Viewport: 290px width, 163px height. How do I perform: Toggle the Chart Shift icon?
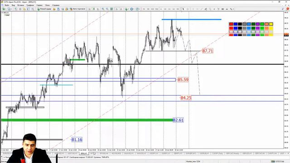point(121,9)
